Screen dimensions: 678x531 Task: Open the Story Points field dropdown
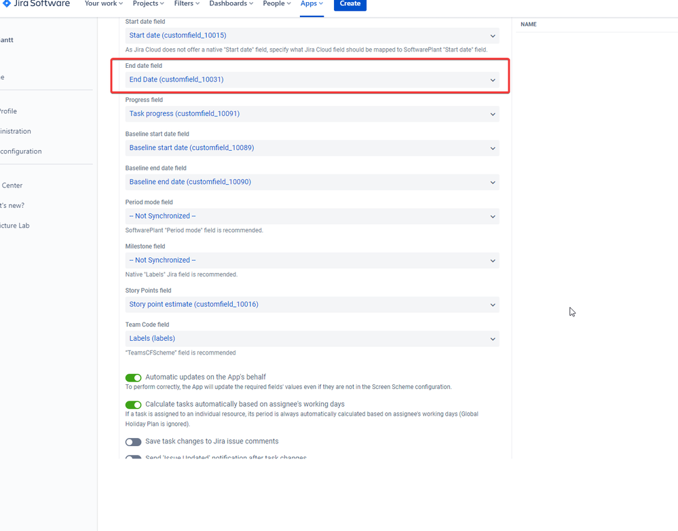(312, 305)
